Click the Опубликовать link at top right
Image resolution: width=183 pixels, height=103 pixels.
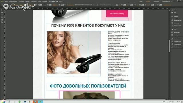[x=166, y=1]
